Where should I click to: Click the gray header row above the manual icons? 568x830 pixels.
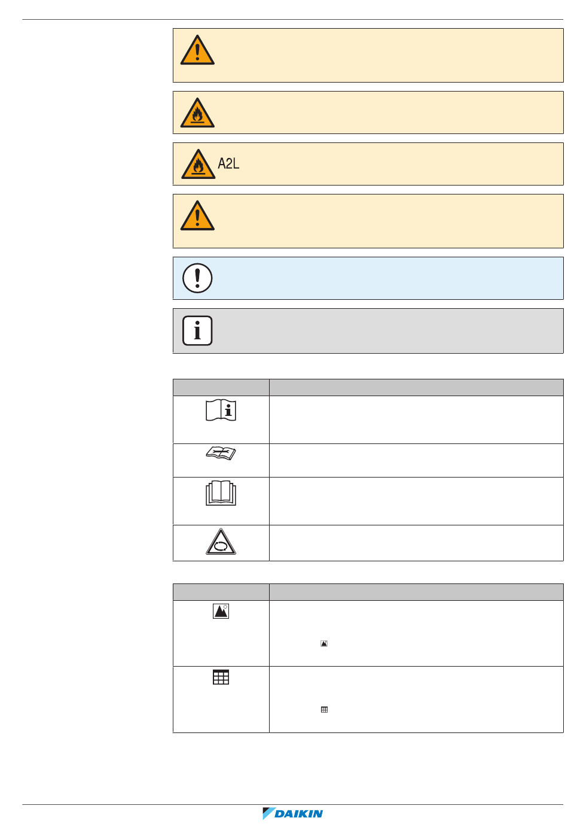368,387
